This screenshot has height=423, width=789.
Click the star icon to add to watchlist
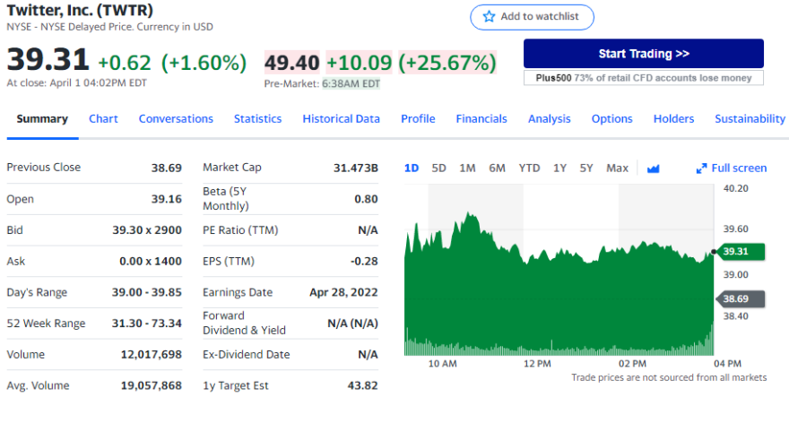(490, 17)
